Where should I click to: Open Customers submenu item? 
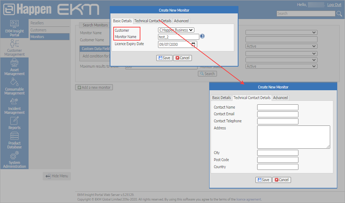click(50, 30)
